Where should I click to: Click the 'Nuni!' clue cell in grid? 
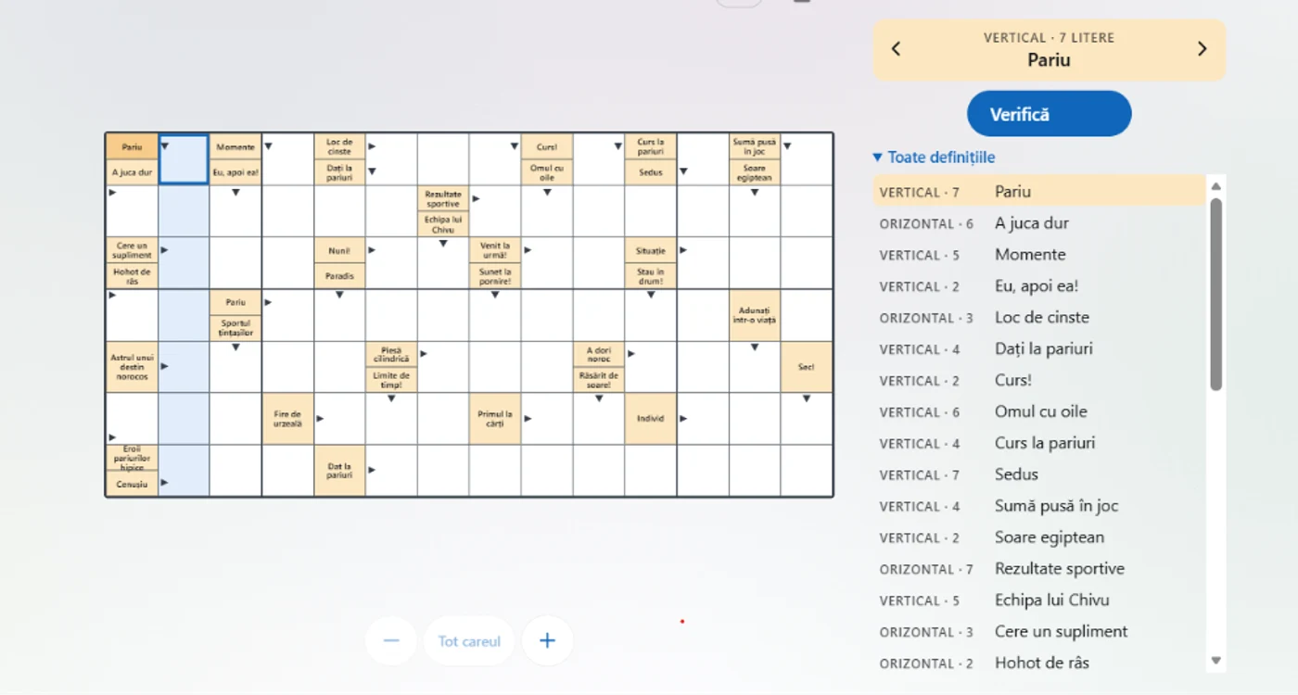click(339, 250)
